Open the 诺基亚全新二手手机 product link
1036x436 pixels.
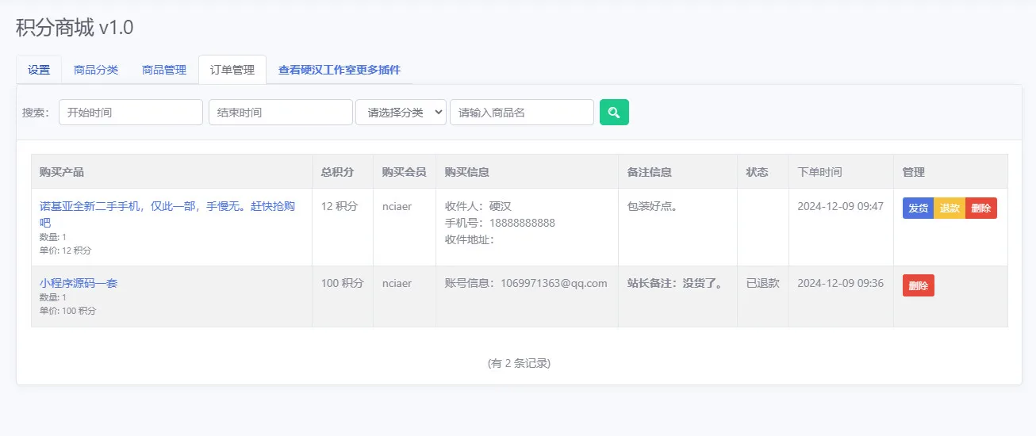(167, 214)
